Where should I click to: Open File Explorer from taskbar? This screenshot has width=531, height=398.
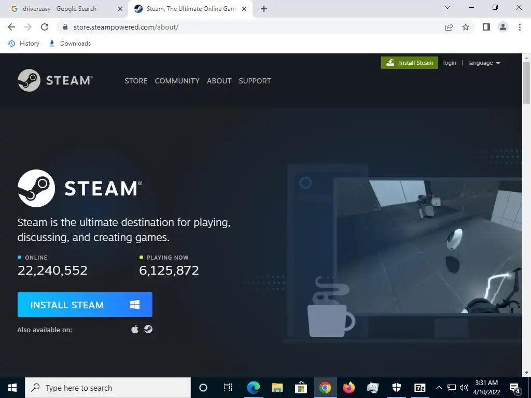click(277, 388)
